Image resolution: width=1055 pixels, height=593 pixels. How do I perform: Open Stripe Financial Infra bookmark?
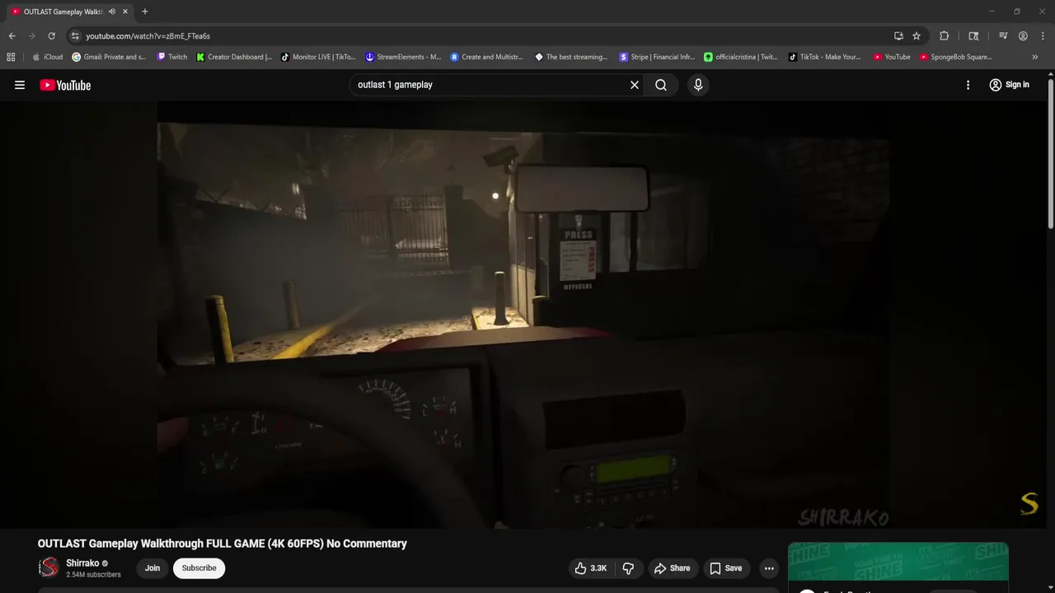click(657, 57)
